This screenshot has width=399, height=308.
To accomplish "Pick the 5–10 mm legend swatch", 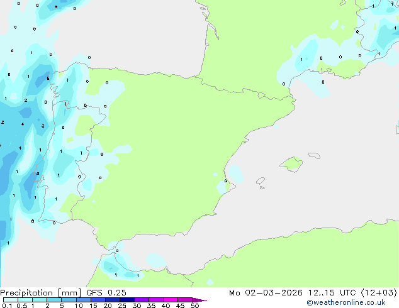I will 69,300.
